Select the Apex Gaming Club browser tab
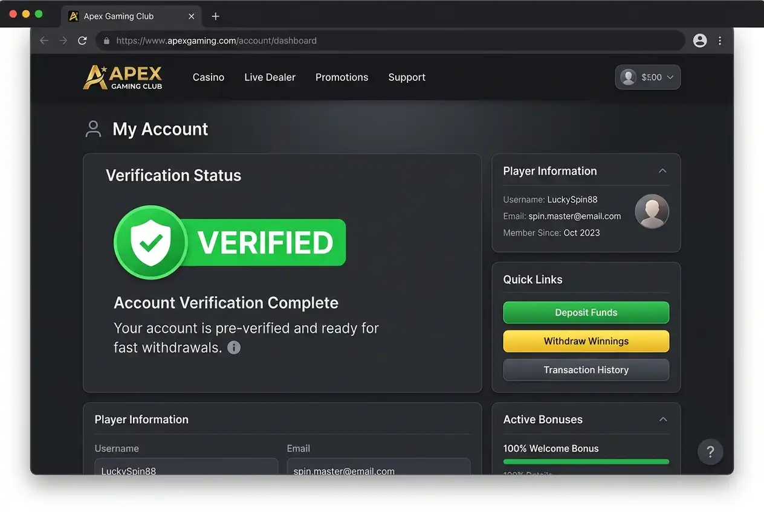The width and height of the screenshot is (764, 512). 132,16
